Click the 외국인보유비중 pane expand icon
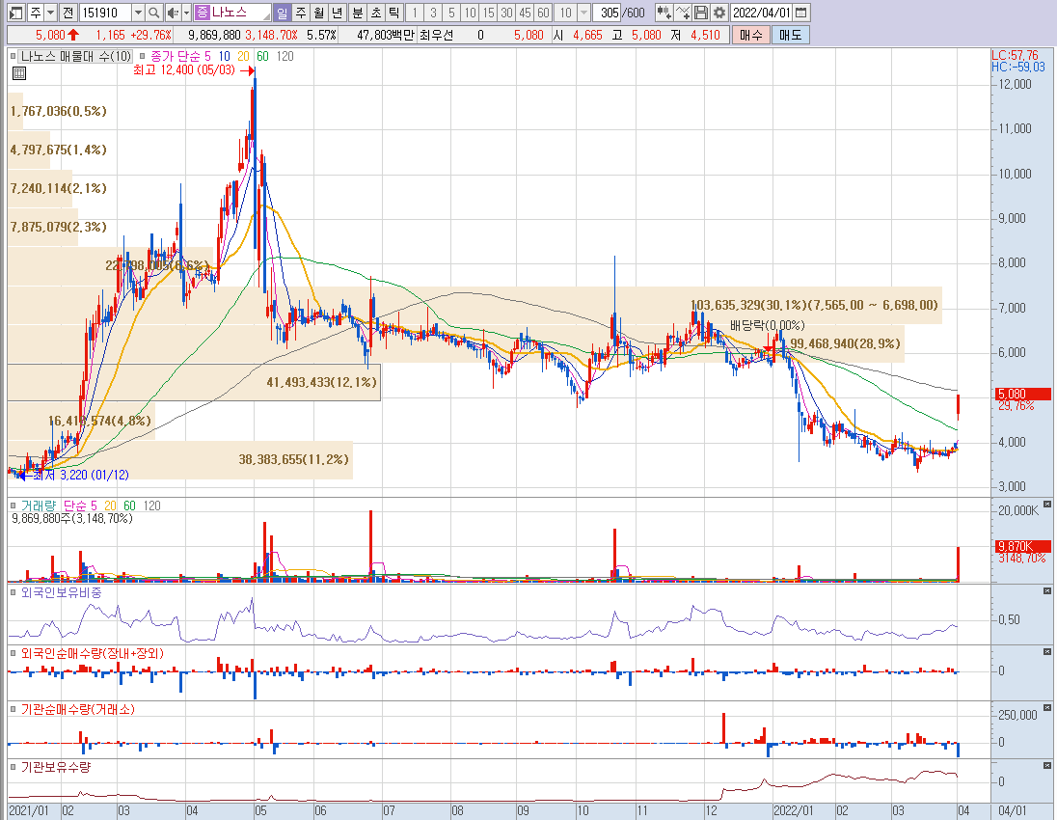1057x820 pixels. click(x=1047, y=591)
